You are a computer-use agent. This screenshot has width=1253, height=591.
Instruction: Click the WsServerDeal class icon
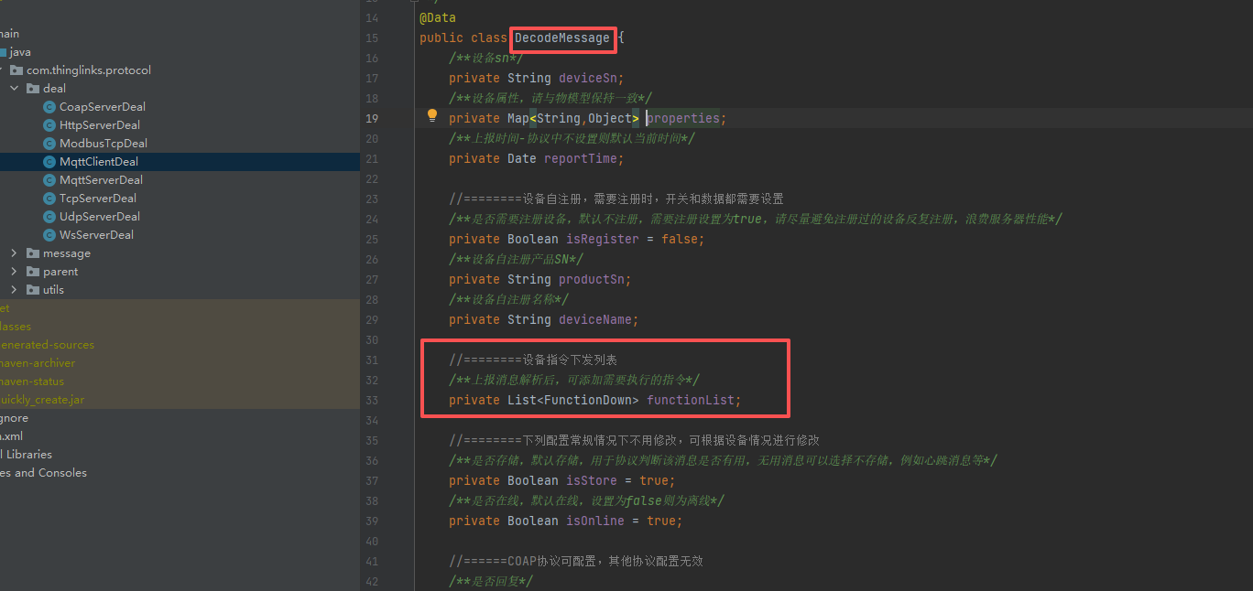(x=49, y=235)
